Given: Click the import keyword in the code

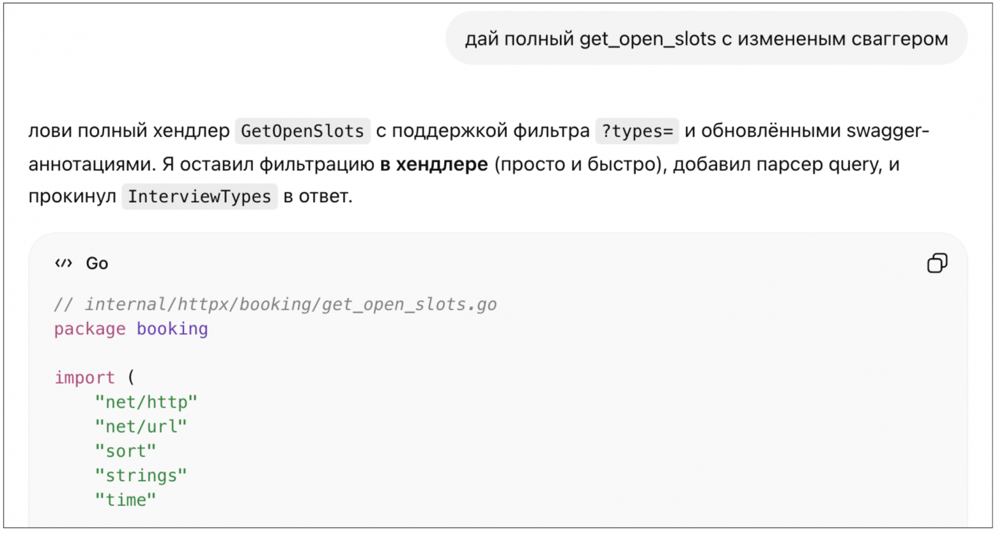Looking at the screenshot, I should tap(84, 377).
